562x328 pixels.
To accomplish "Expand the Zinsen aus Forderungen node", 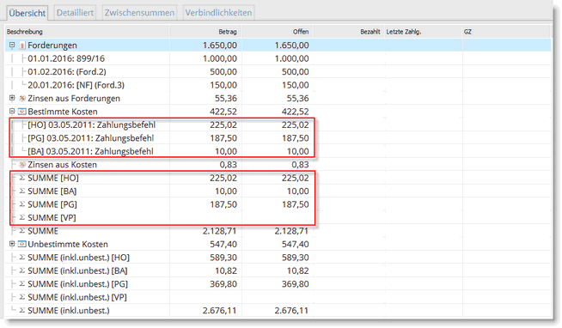I will [x=12, y=98].
